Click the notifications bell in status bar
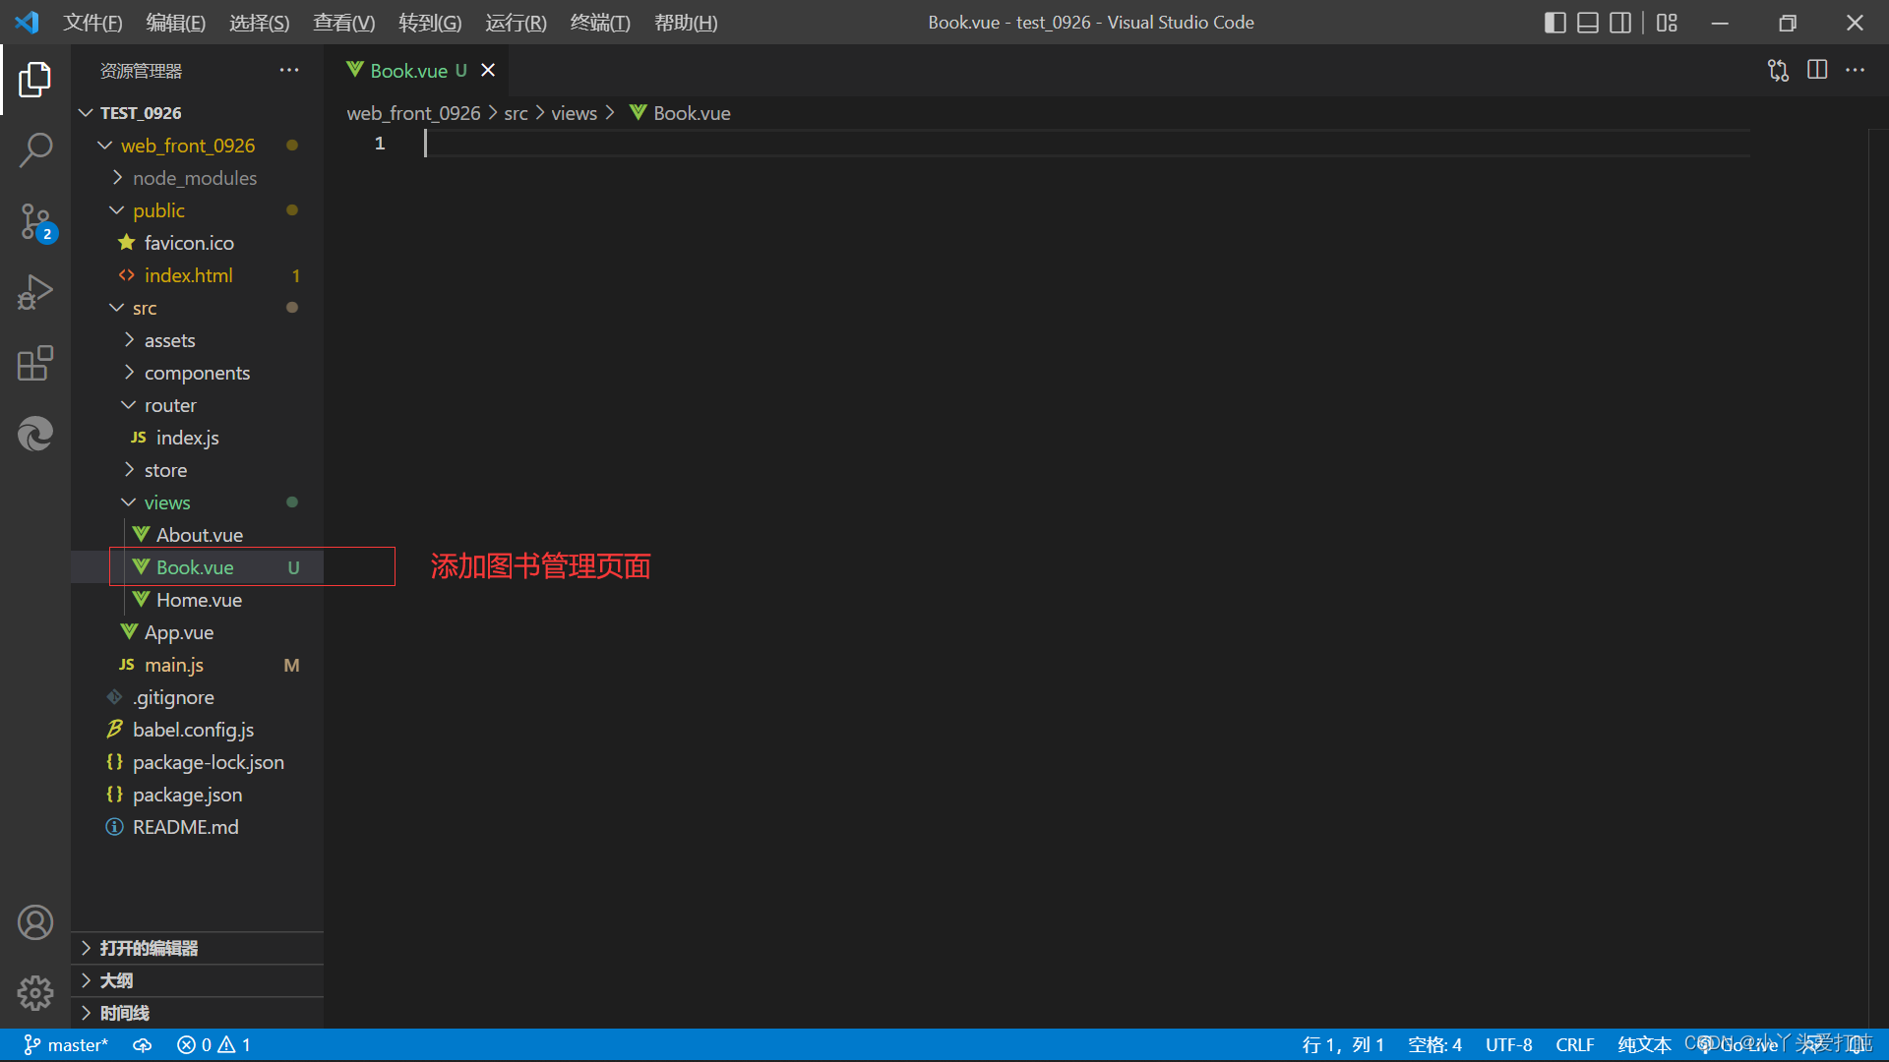1889x1062 pixels. coord(1856,1045)
